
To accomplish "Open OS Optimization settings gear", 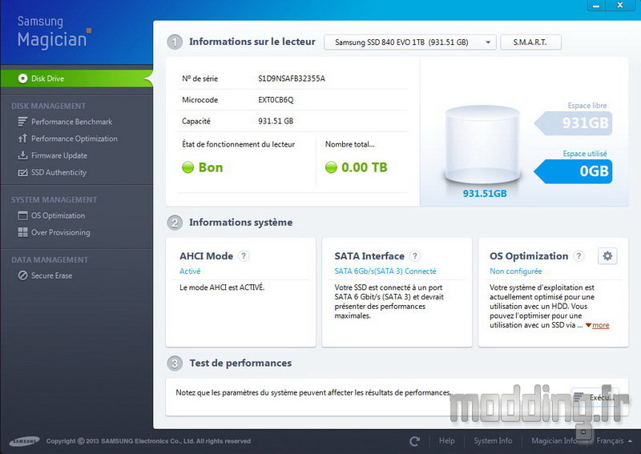I will (607, 255).
